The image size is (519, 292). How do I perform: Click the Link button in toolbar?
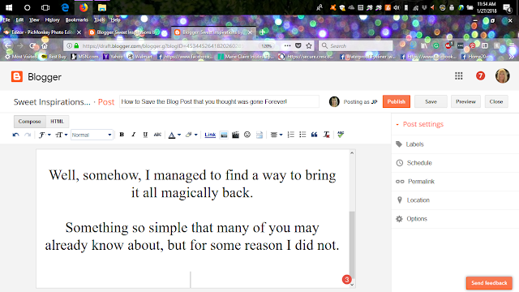click(x=210, y=135)
